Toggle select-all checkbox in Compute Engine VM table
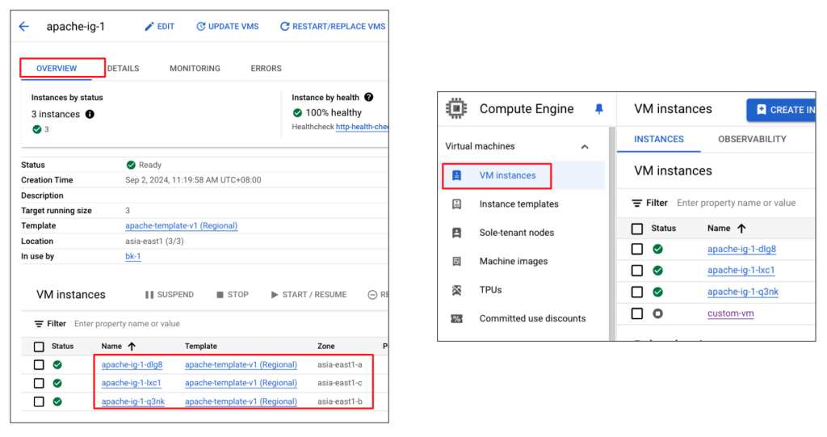The image size is (827, 437). click(x=637, y=229)
